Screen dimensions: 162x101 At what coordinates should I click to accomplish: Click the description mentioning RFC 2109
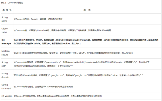click(58, 96)
